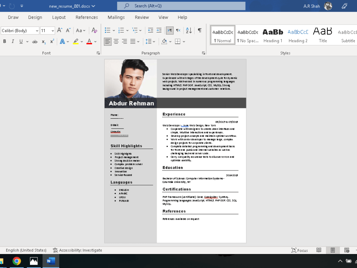The image size is (357, 268).
Task: Toggle bold formatting
Action: tap(5, 41)
